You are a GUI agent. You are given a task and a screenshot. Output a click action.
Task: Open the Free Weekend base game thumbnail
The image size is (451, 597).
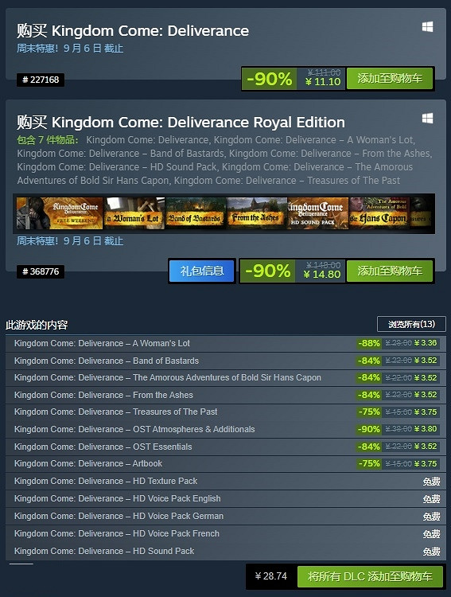click(60, 213)
